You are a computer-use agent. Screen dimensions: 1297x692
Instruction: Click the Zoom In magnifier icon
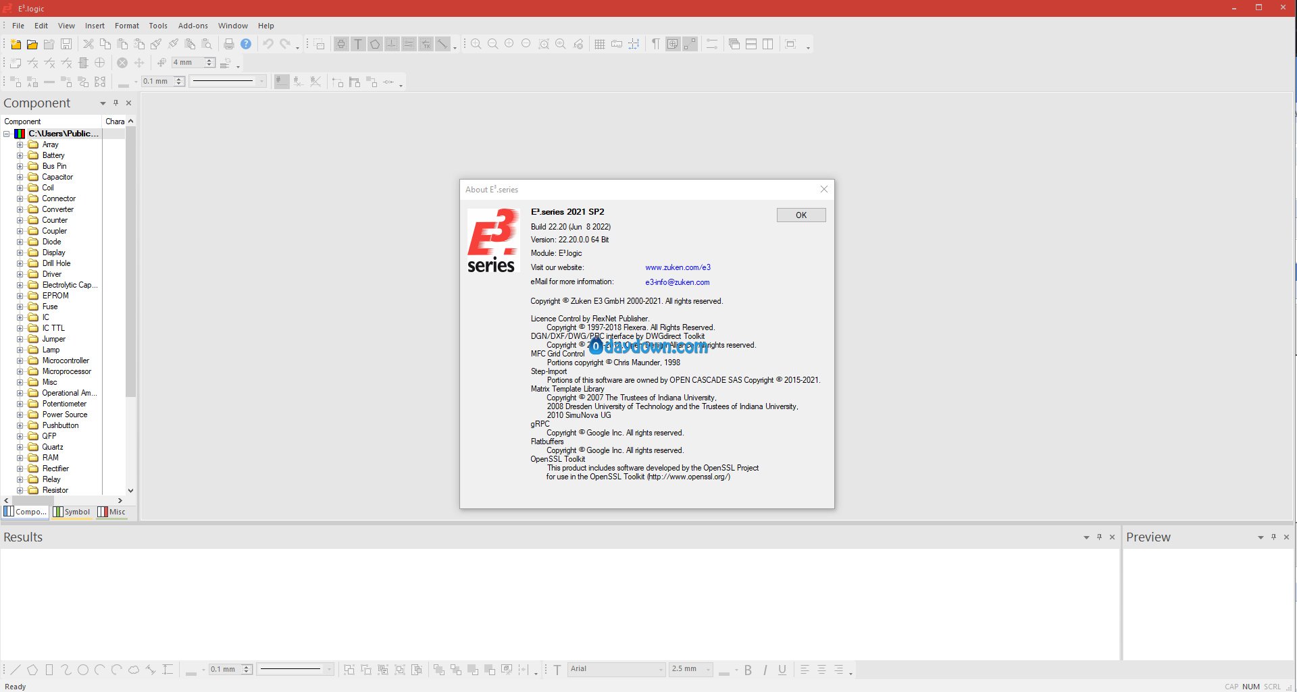pyautogui.click(x=476, y=45)
